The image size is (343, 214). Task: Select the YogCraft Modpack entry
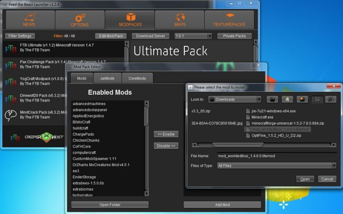pos(34,81)
